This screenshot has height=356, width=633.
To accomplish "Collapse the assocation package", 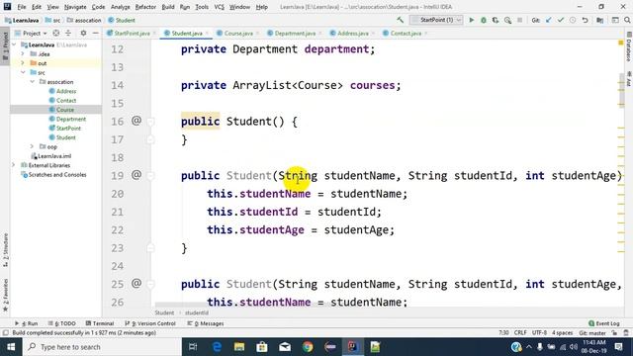I will point(33,82).
